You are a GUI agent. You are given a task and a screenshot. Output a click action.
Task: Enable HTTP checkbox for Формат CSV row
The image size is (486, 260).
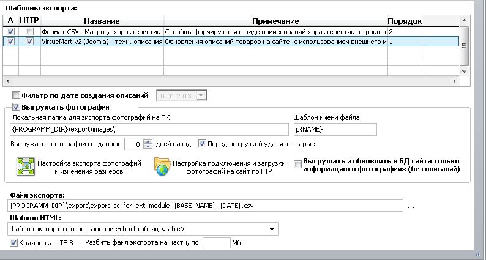29,32
